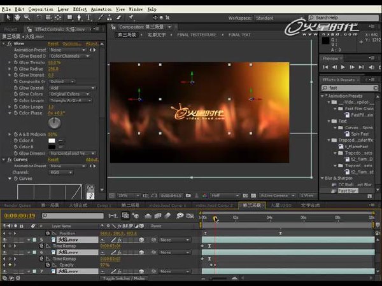Open the Graph Editor icon in timeline
382x286 pixels.
point(190,215)
